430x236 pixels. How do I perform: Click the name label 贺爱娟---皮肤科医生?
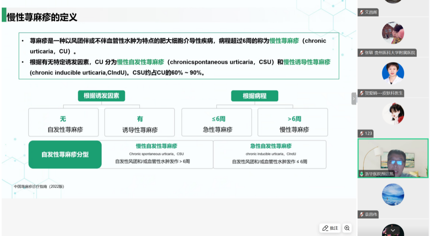pos(384,93)
